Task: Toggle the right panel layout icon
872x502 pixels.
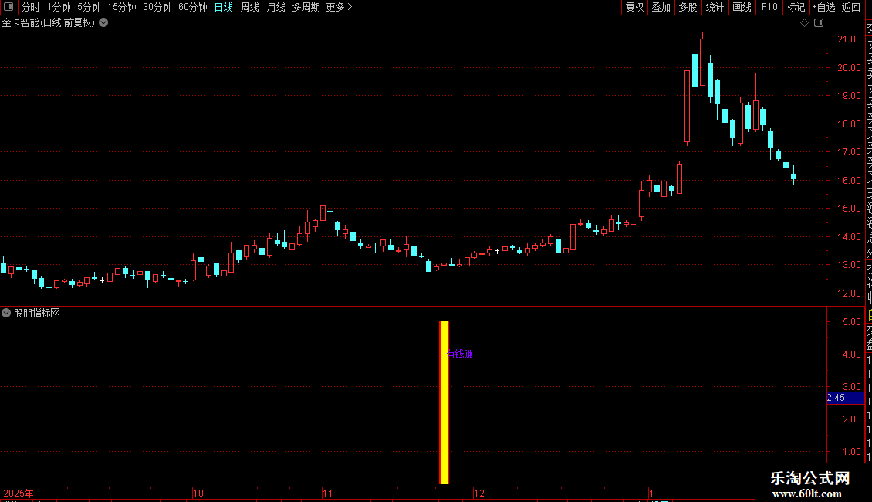Action: click(819, 23)
